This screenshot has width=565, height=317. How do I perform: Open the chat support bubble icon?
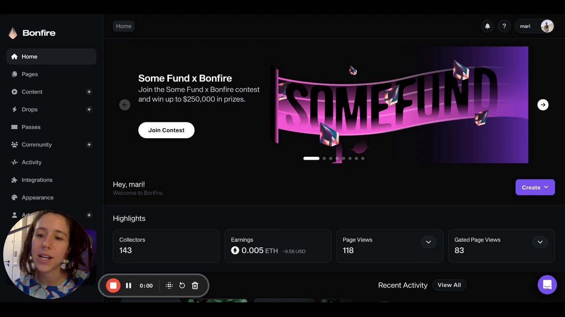pyautogui.click(x=547, y=285)
